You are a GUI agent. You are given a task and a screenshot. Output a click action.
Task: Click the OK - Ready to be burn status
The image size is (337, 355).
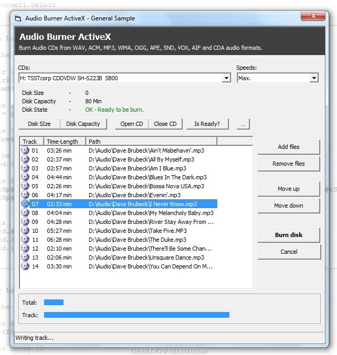pyautogui.click(x=114, y=110)
